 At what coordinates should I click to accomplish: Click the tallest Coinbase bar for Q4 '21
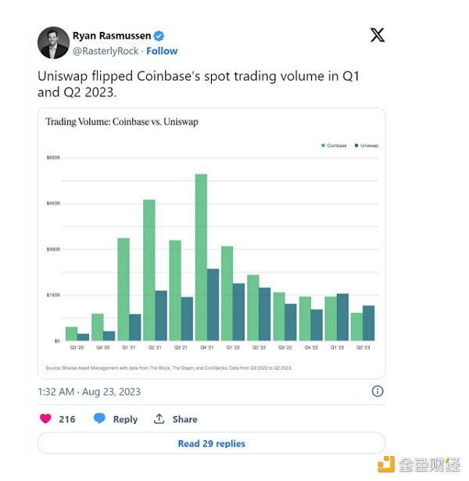(201, 257)
